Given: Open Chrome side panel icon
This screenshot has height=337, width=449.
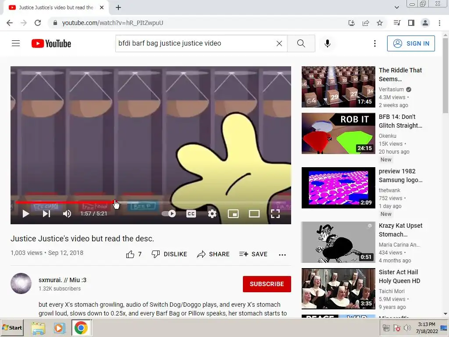Looking at the screenshot, I should pyautogui.click(x=411, y=23).
